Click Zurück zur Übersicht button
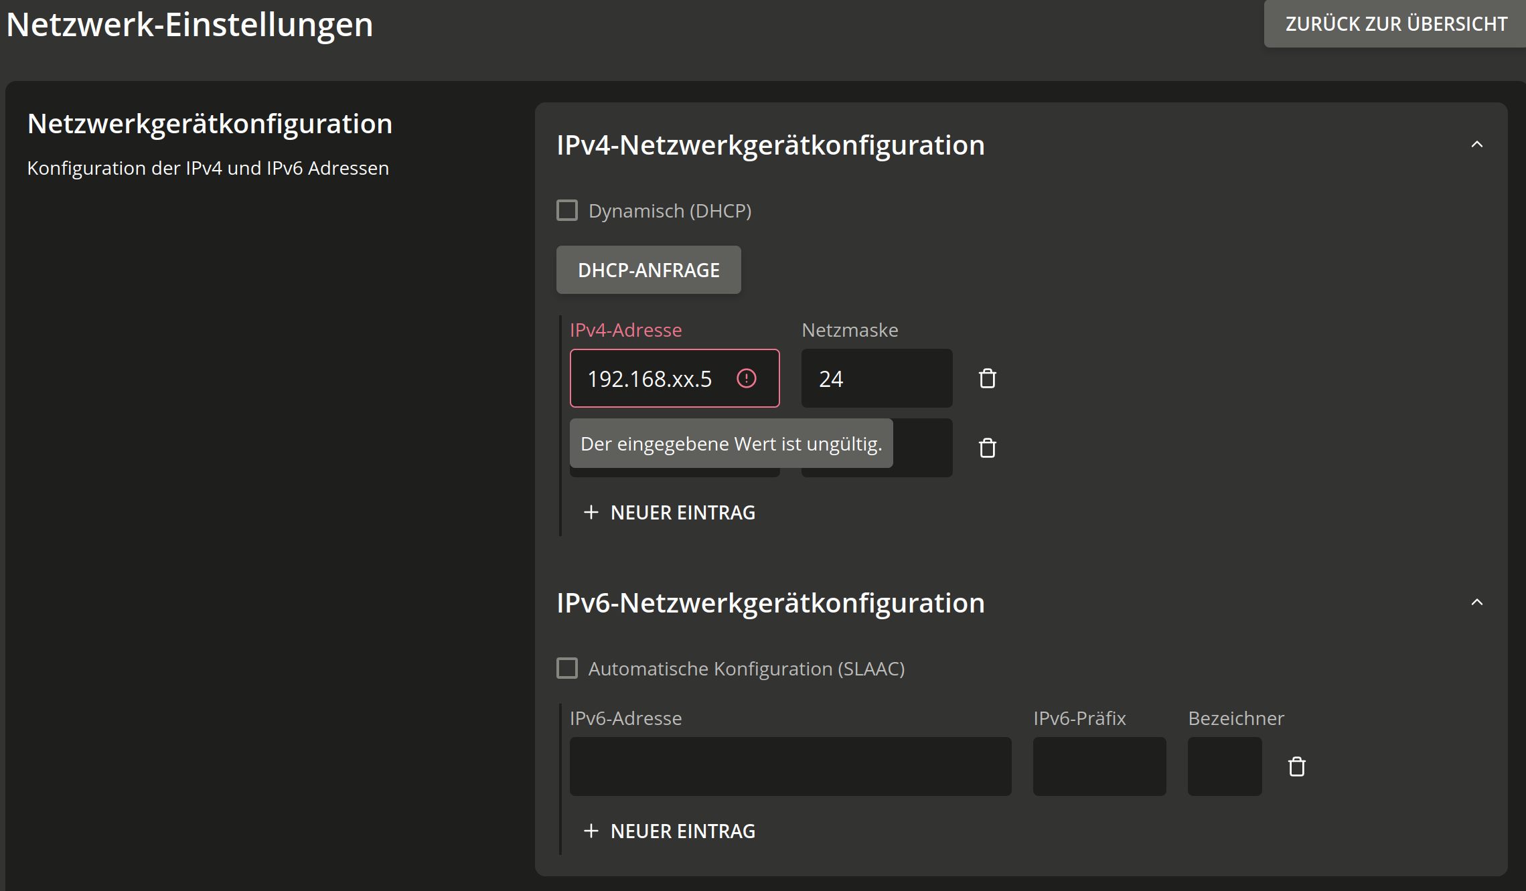The image size is (1526, 891). click(x=1396, y=24)
